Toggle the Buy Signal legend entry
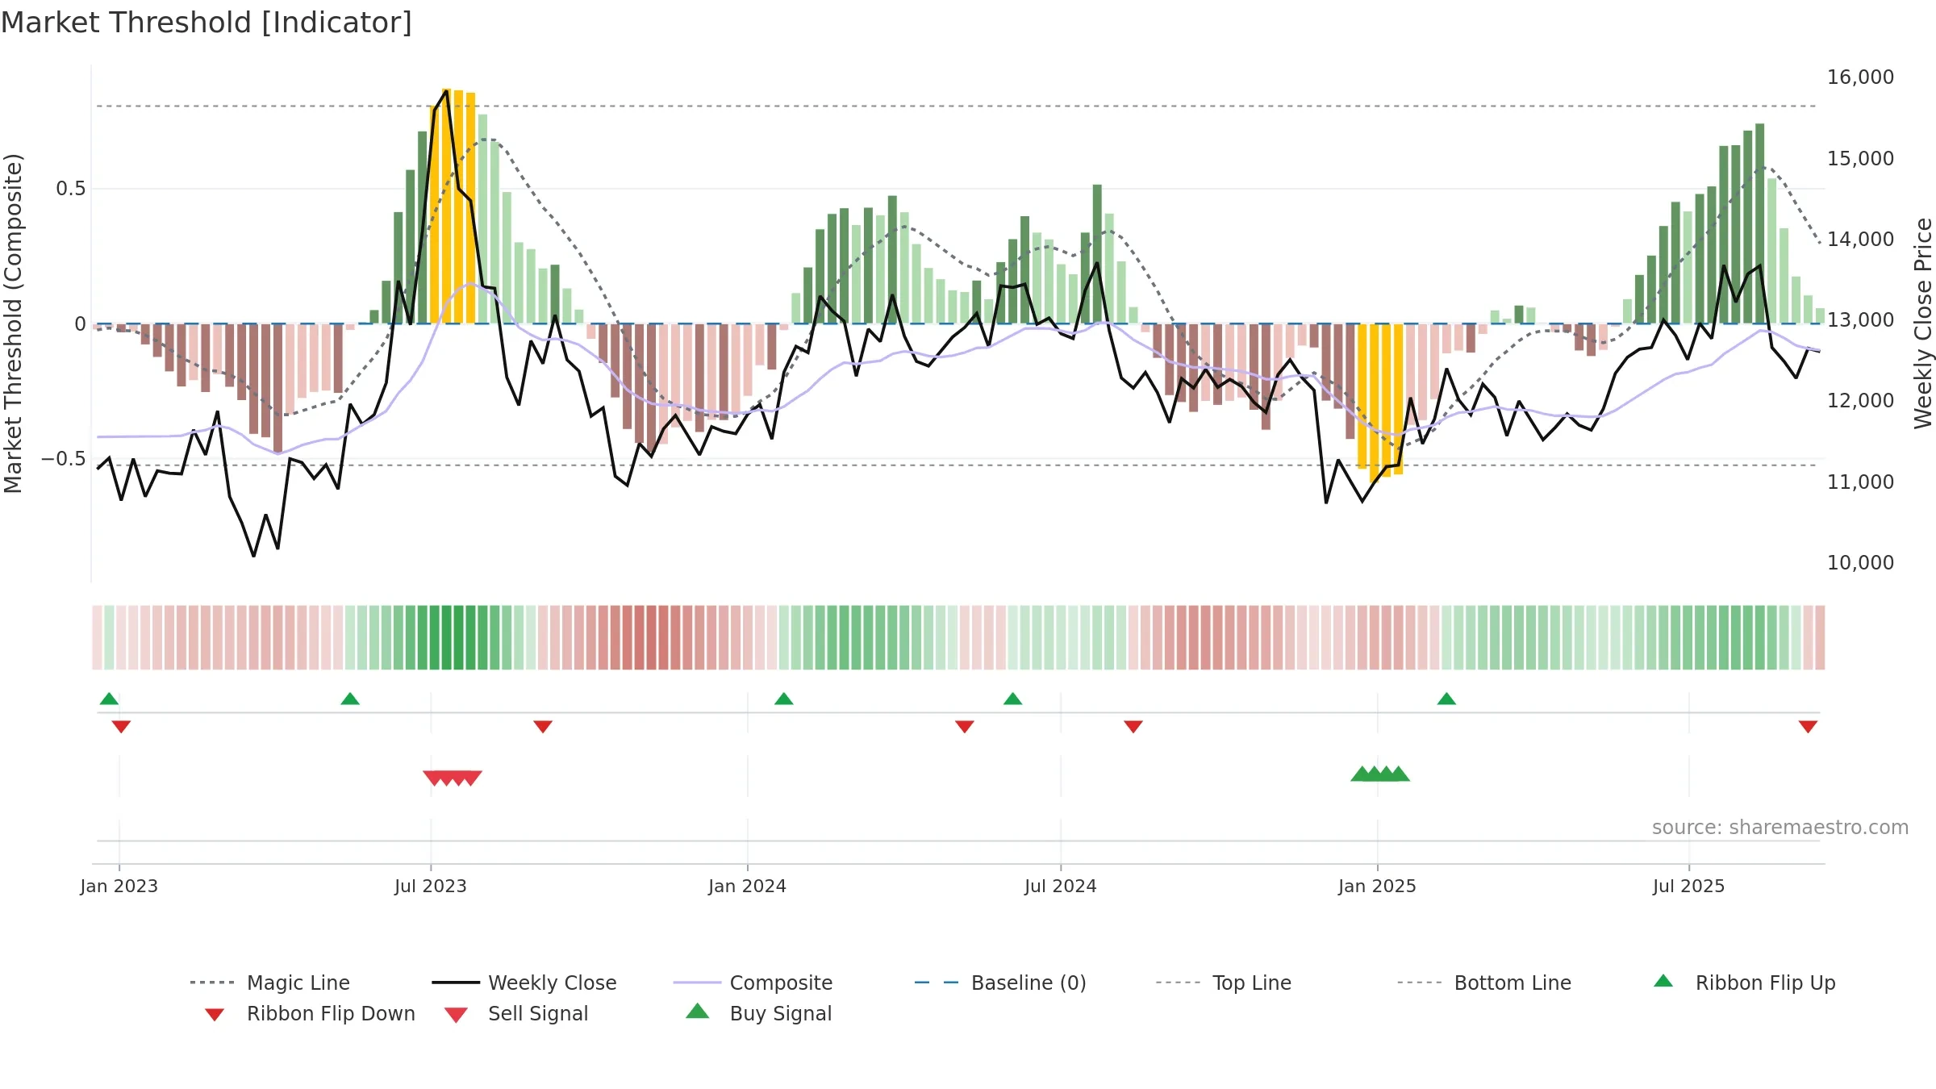This screenshot has width=1936, height=1089. [758, 1013]
